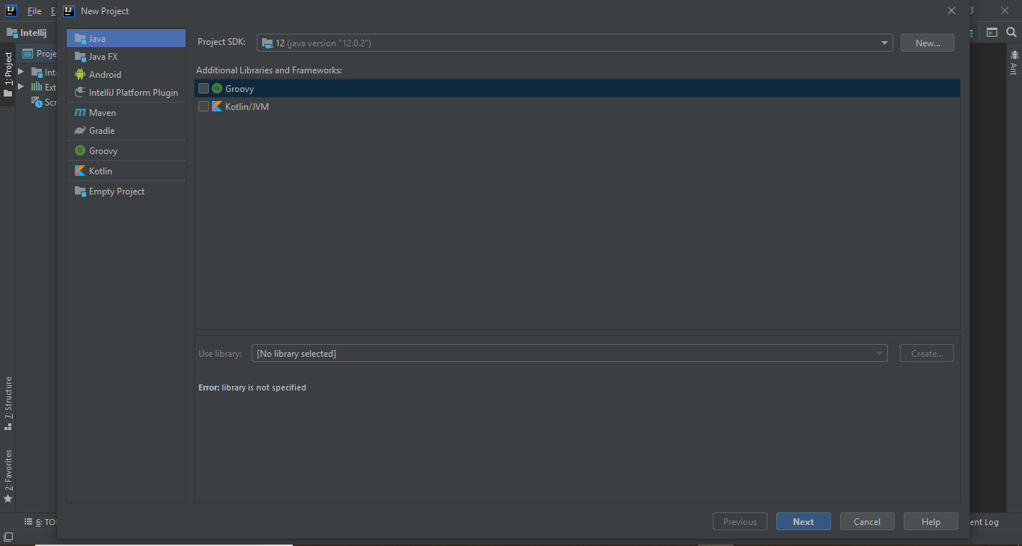Select the Java project type
The width and height of the screenshot is (1022, 546).
(126, 38)
